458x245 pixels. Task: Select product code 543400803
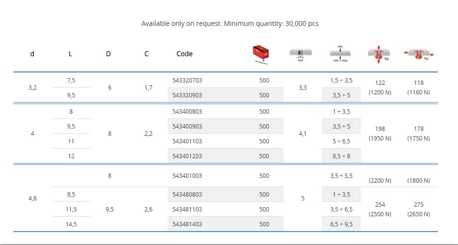coord(187,112)
